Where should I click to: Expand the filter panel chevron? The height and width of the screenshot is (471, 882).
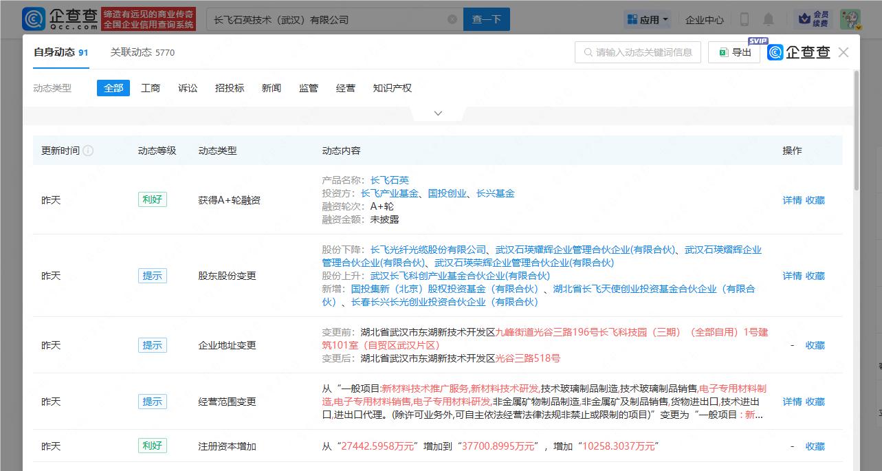click(x=438, y=113)
